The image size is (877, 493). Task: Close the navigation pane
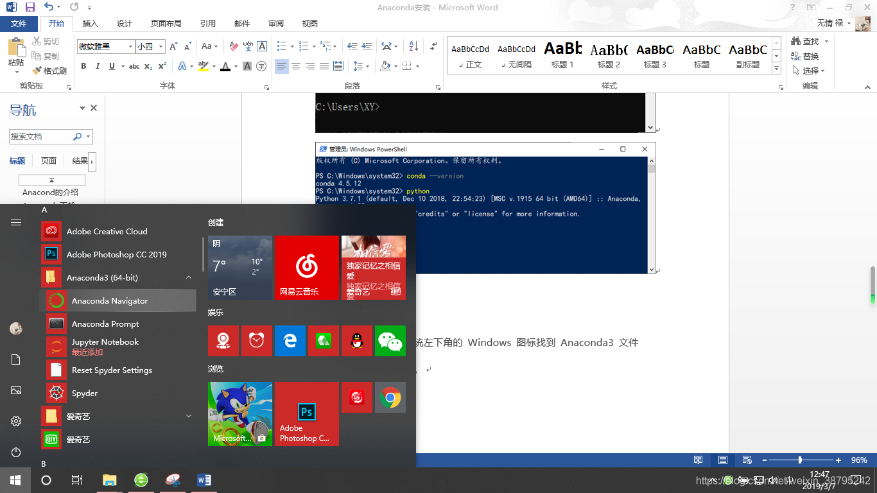pyautogui.click(x=94, y=108)
